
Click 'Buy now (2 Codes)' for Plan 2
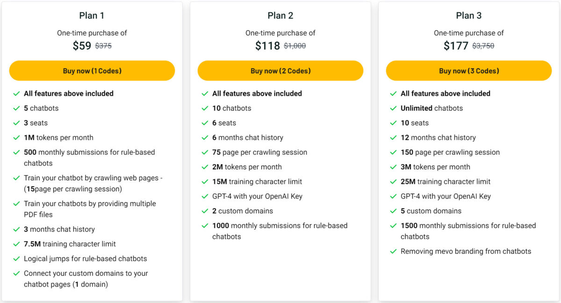pos(280,70)
